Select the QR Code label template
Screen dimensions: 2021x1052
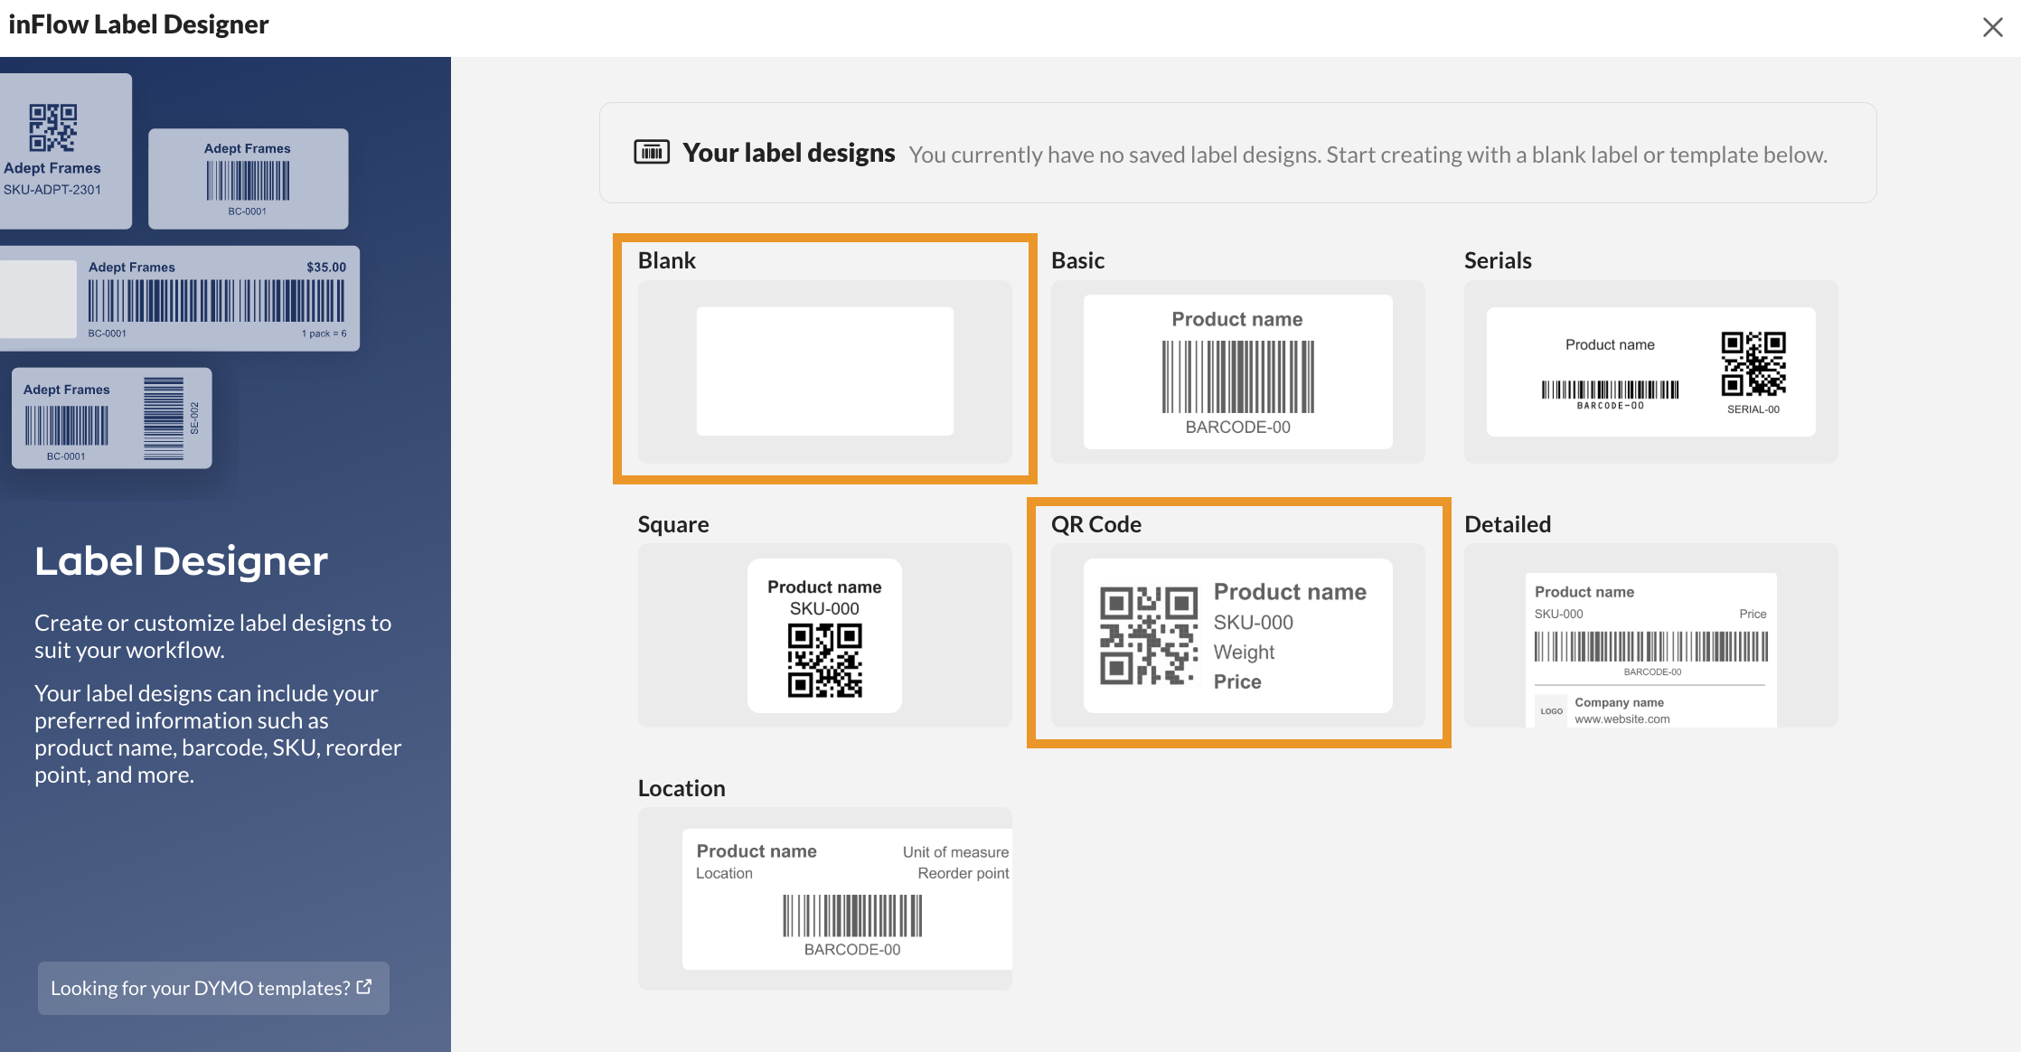[1237, 635]
